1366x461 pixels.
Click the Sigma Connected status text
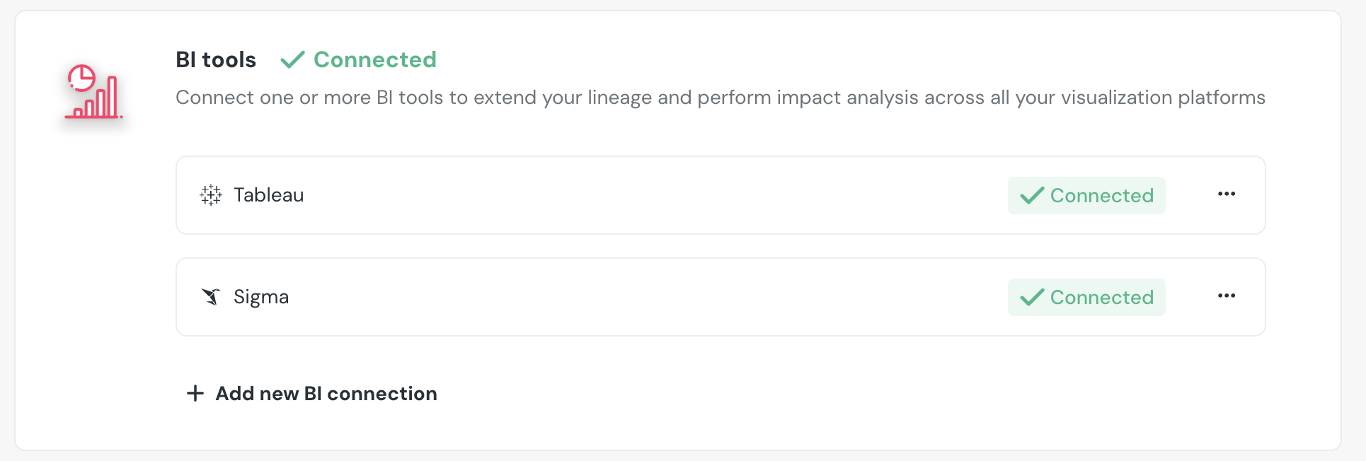point(1101,298)
